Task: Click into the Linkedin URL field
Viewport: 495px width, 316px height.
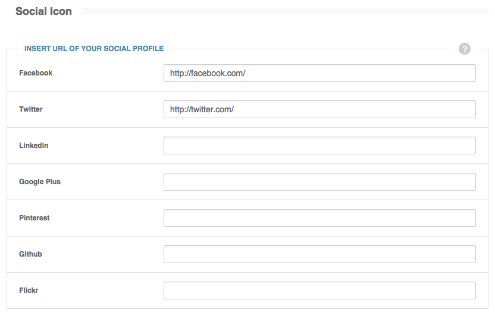Action: tap(319, 146)
